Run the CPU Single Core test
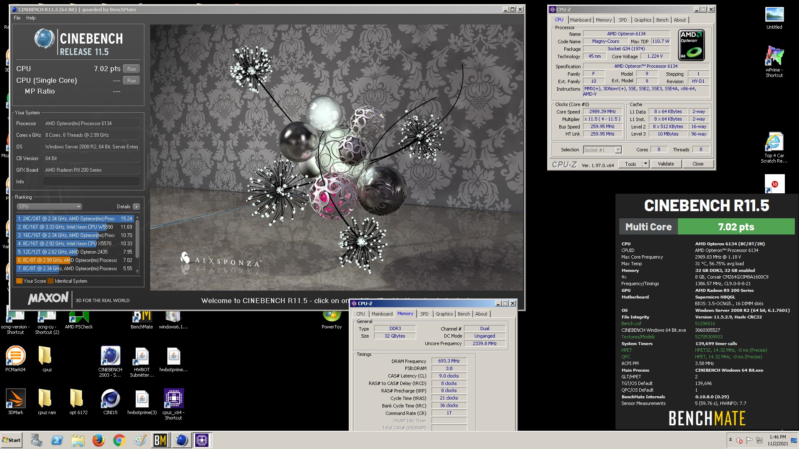The image size is (799, 449). click(132, 81)
